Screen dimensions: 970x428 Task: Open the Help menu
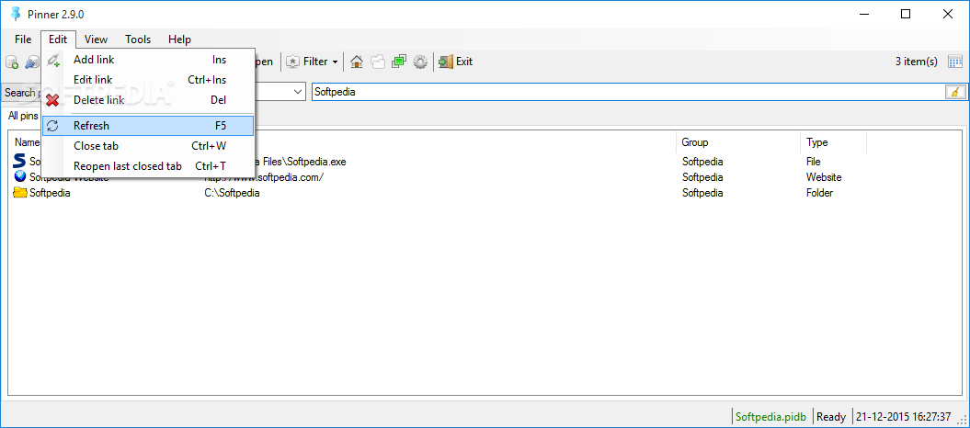pyautogui.click(x=179, y=39)
